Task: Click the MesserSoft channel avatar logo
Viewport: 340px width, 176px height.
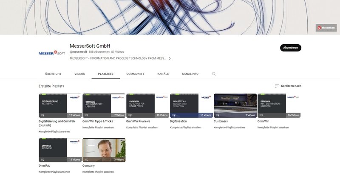Action: click(x=52, y=53)
